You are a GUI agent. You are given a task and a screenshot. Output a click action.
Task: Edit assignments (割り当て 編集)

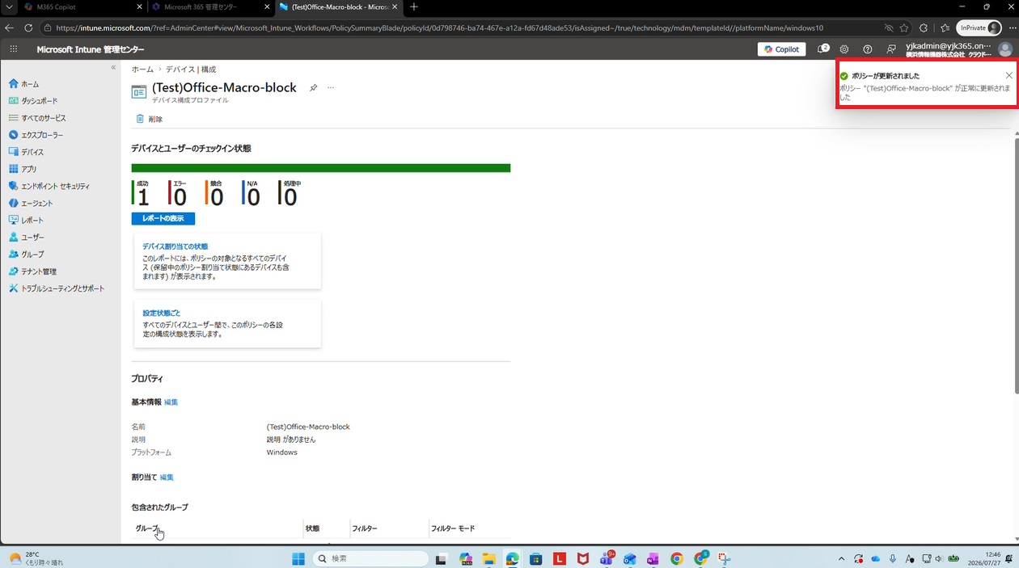167,478
